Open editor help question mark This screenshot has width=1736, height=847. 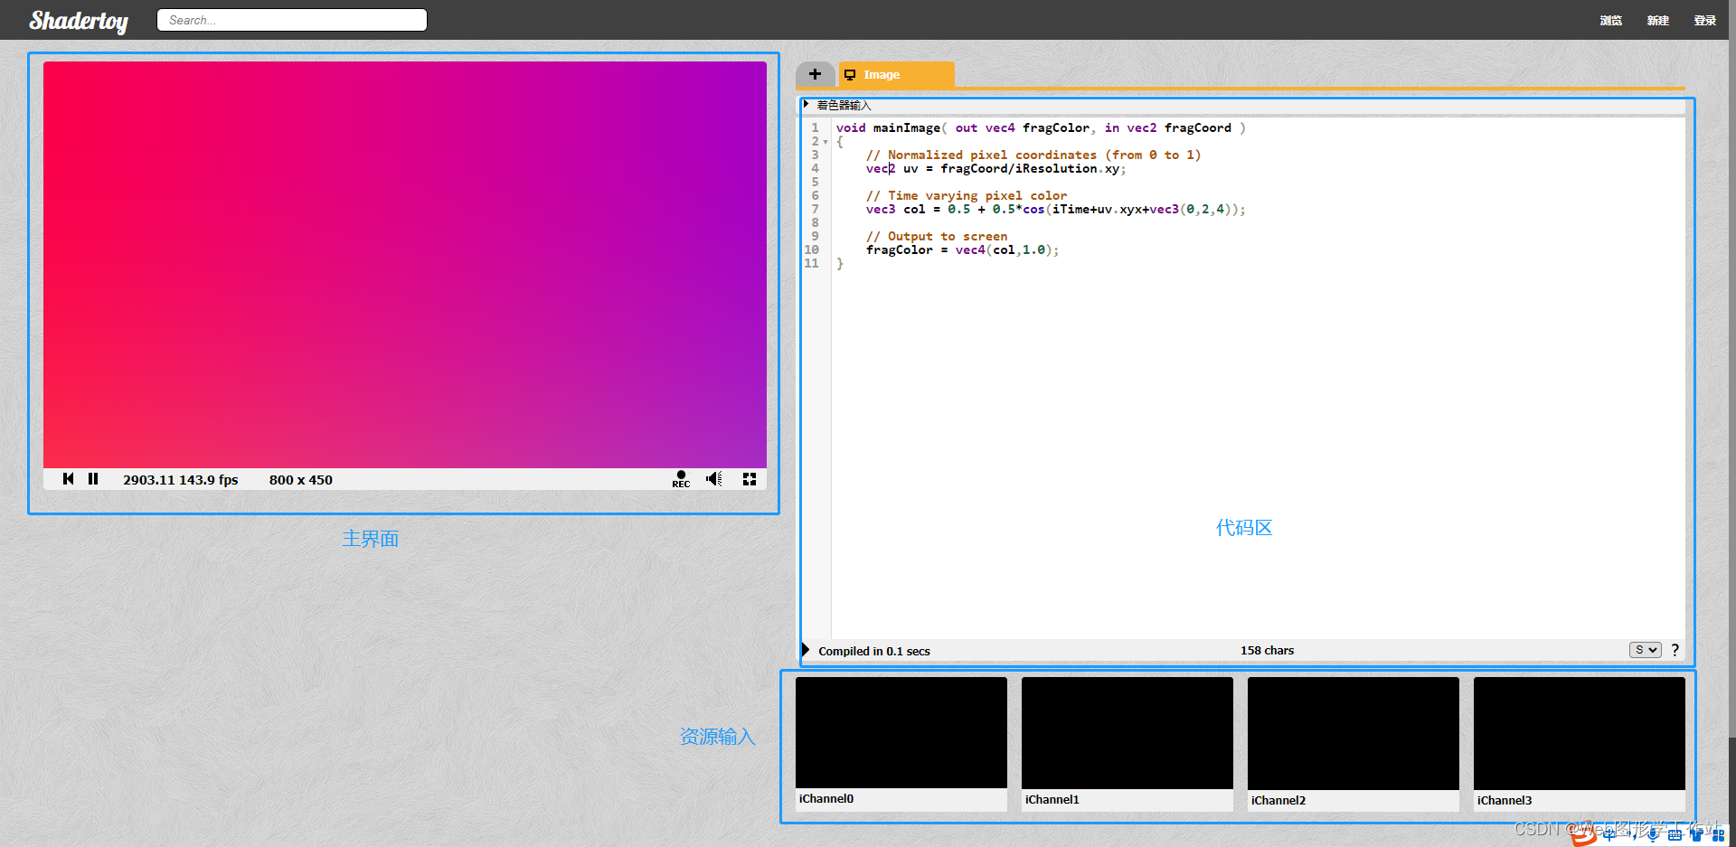(1675, 650)
